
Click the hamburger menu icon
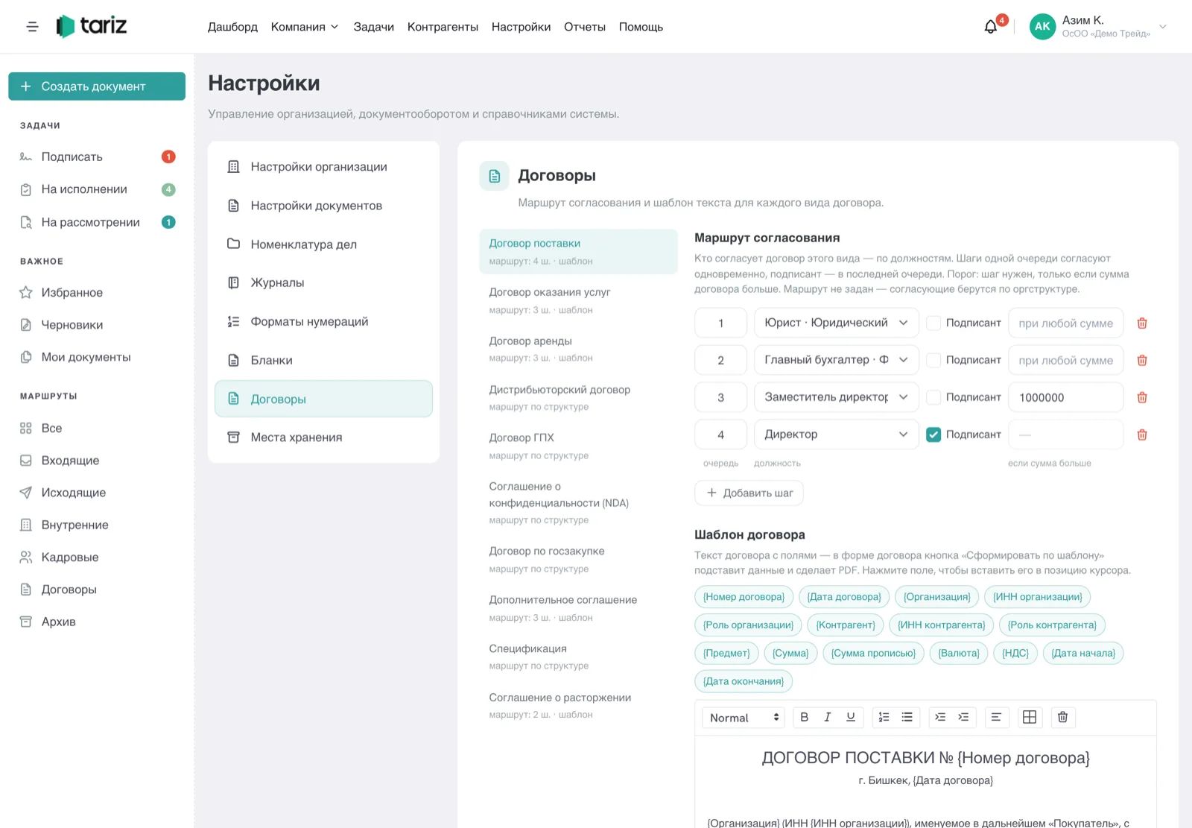[x=32, y=27]
